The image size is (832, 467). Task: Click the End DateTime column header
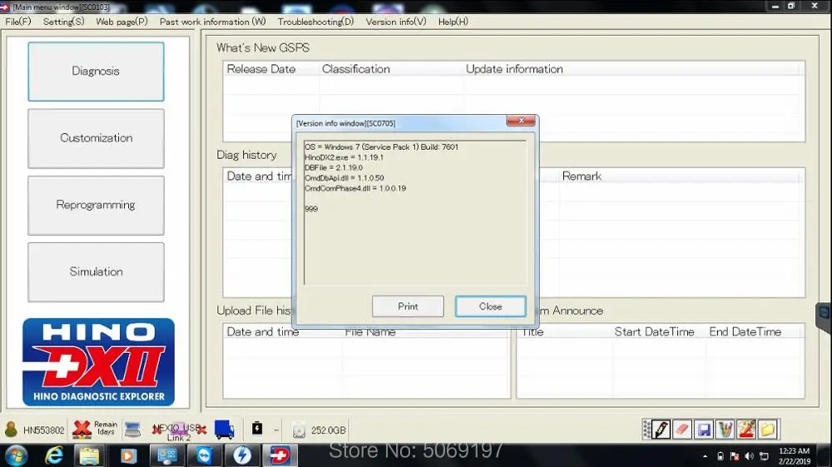pos(745,331)
